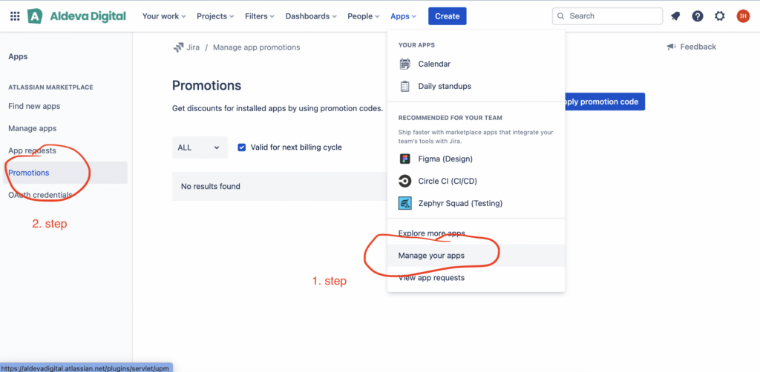Click the Circle CI app icon
Viewport: 760px width, 372px height.
(x=404, y=181)
